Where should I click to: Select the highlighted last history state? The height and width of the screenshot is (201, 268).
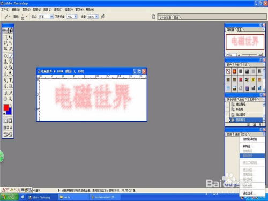[x=245, y=120]
